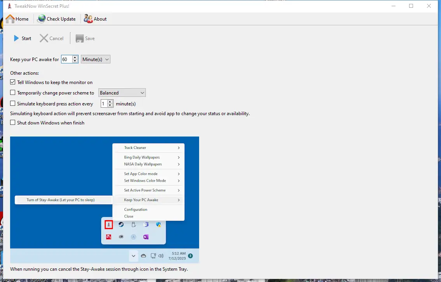Open Check Update globe icon
This screenshot has width=441, height=282.
41,19
